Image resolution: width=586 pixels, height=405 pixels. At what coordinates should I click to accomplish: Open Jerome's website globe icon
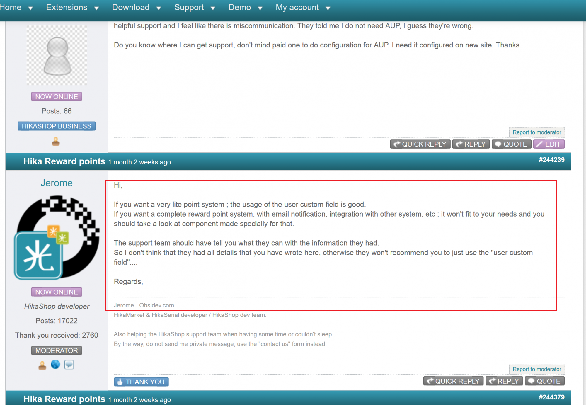pyautogui.click(x=55, y=364)
